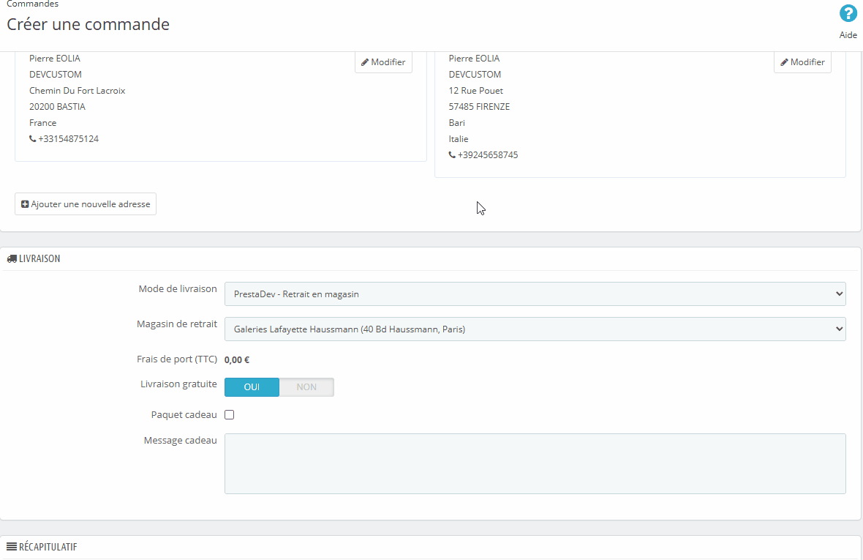Image resolution: width=863 pixels, height=560 pixels.
Task: Click the Paquet cadeau label
Action: tap(184, 414)
